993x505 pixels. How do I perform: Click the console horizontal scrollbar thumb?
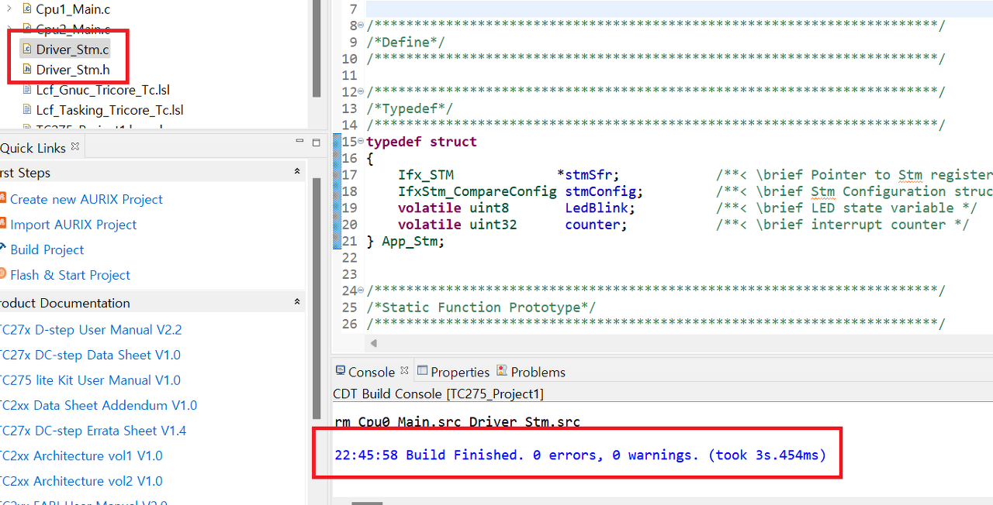pos(367,503)
